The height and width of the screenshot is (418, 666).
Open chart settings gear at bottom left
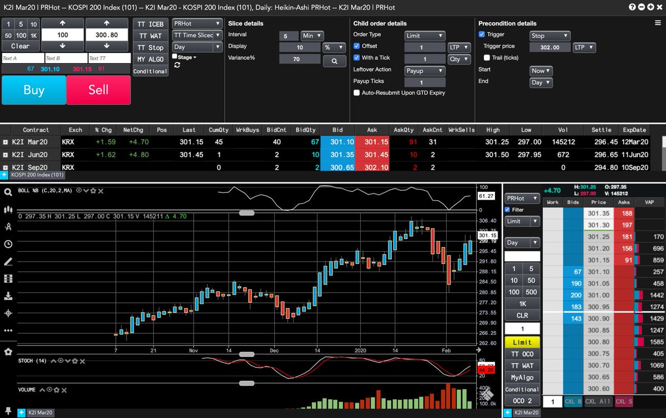(8, 351)
